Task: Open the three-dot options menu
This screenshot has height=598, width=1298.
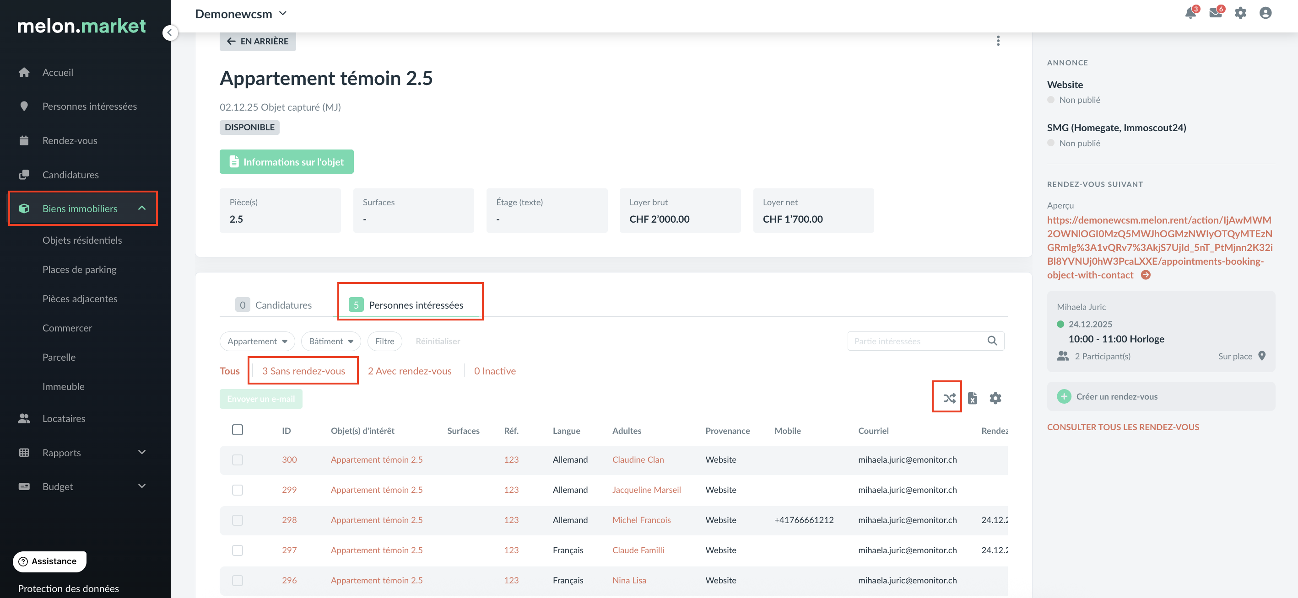Action: click(998, 41)
